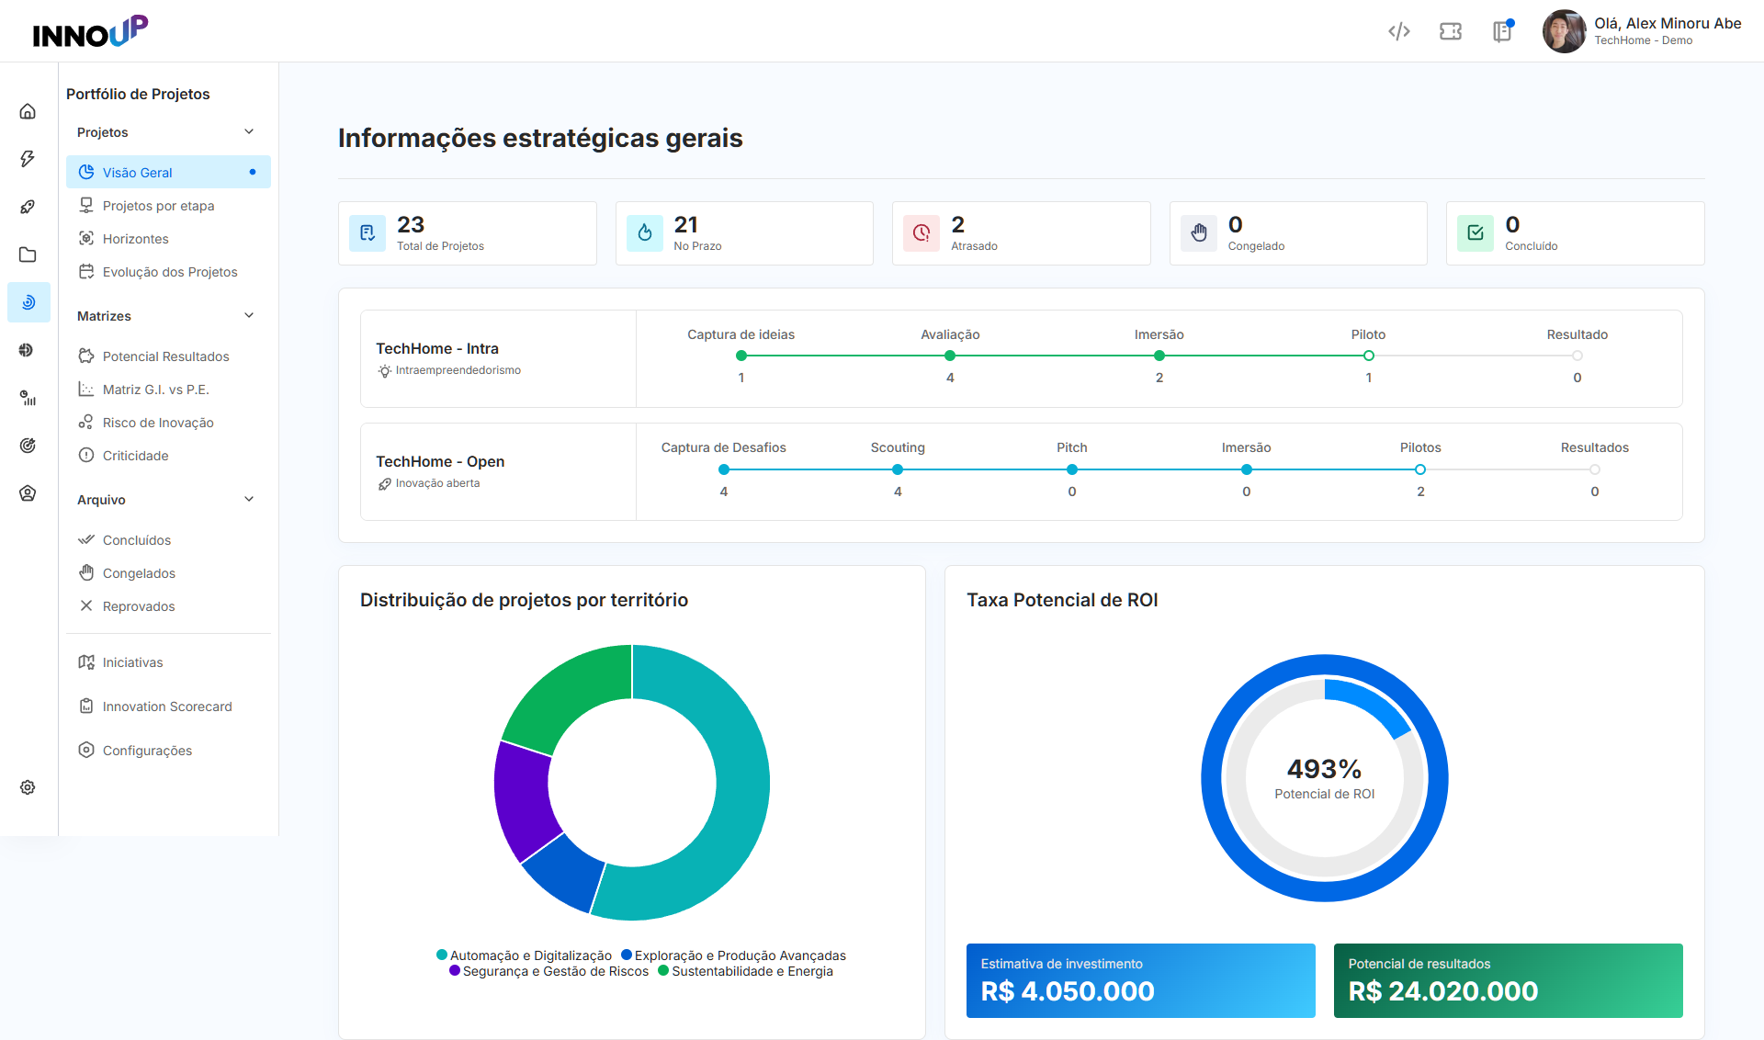Toggle Sustentabilidade e Energia legend entry
Screen dimensions: 1764x1040
click(745, 971)
